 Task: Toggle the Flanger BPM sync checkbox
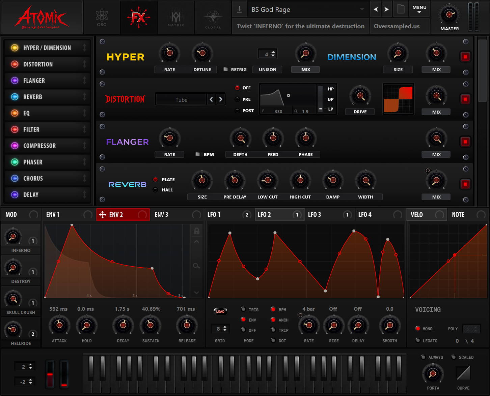coord(198,154)
